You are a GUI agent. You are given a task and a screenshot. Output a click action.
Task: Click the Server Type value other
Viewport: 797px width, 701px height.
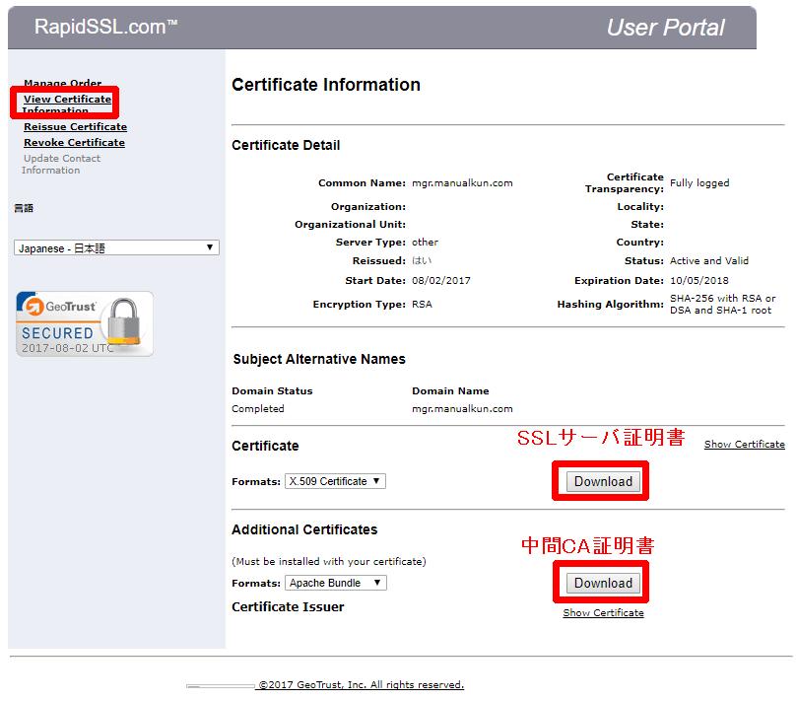[425, 243]
